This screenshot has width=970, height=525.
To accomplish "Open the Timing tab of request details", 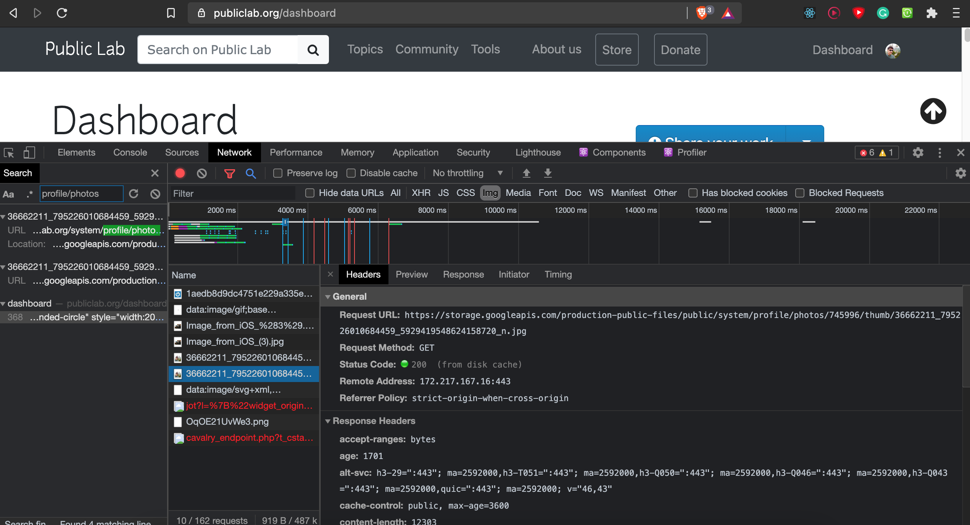I will (558, 275).
